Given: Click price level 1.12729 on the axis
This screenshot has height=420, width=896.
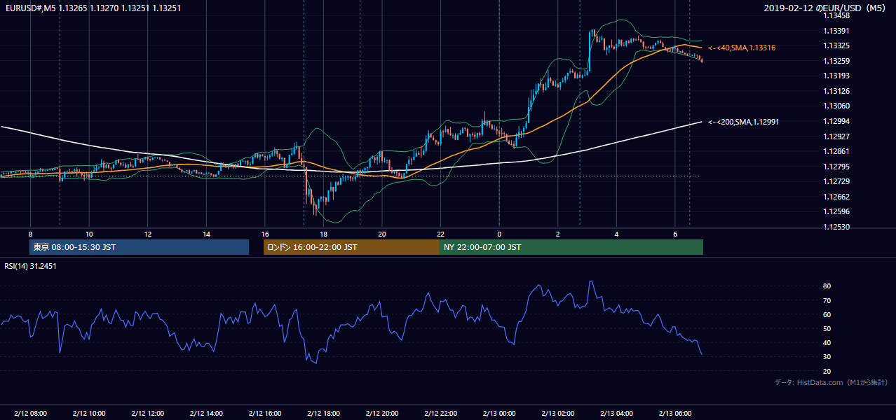Looking at the screenshot, I should pyautogui.click(x=836, y=181).
